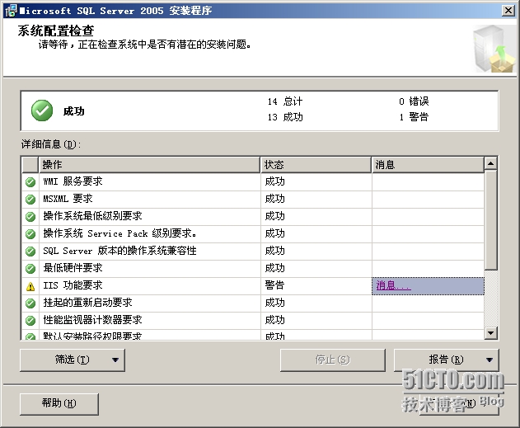Click the scrollbar down arrow in details list

(x=491, y=333)
